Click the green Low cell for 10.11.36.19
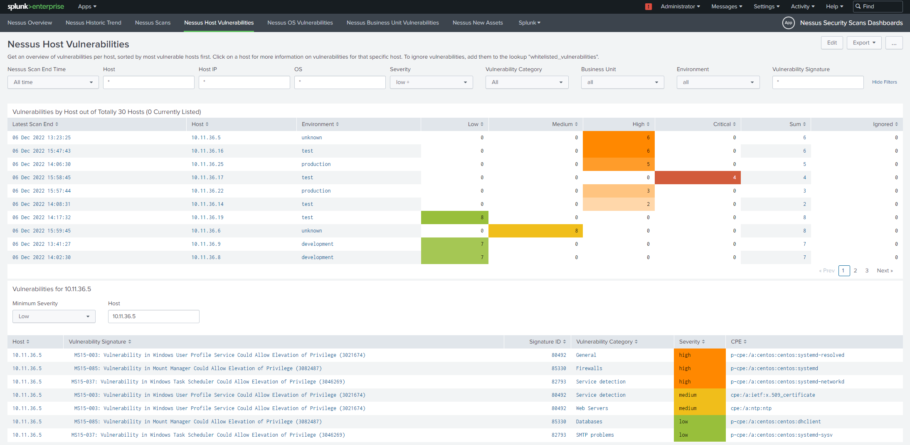Screen dimensions: 910x445 (455, 218)
